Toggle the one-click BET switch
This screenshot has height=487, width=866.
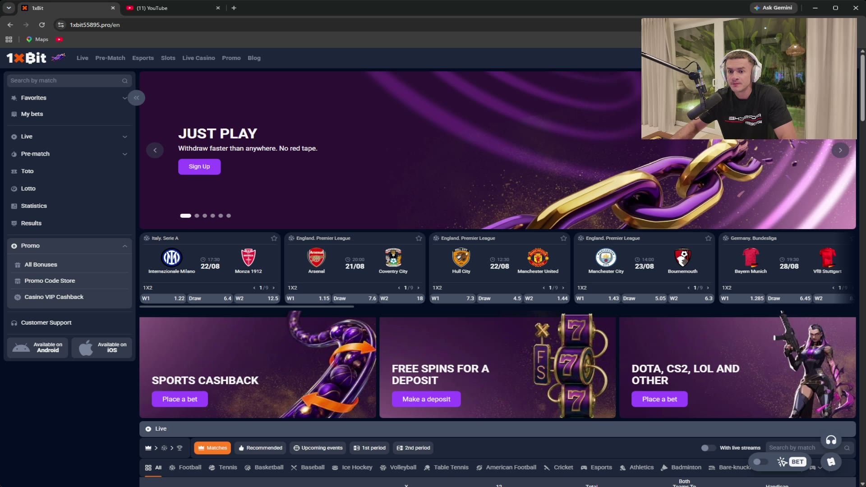[x=760, y=462]
